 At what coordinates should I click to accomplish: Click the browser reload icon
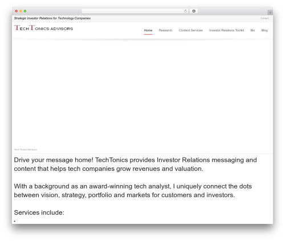185,11
